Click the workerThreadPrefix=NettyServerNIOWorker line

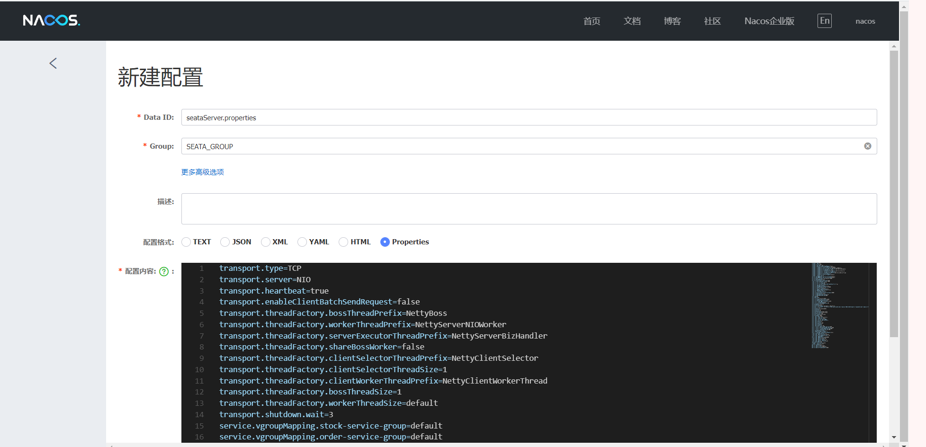coord(362,325)
